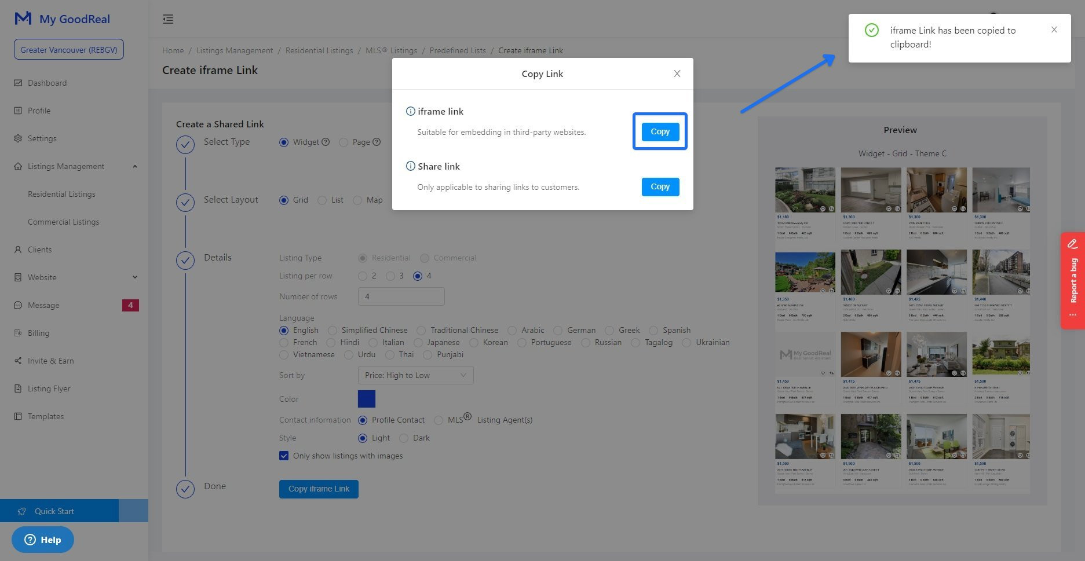Viewport: 1085px width, 561px height.
Task: Open the Dashboard sidebar icon
Action: pyautogui.click(x=18, y=83)
